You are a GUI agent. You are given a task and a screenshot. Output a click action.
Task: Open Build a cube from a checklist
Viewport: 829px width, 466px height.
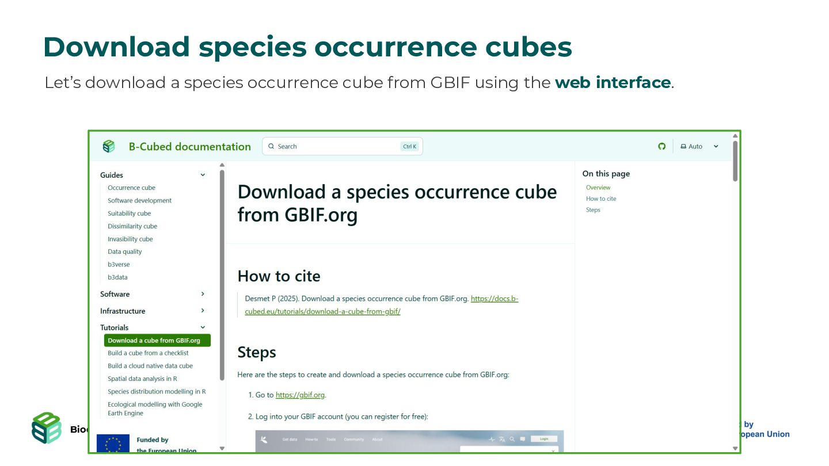tap(148, 353)
